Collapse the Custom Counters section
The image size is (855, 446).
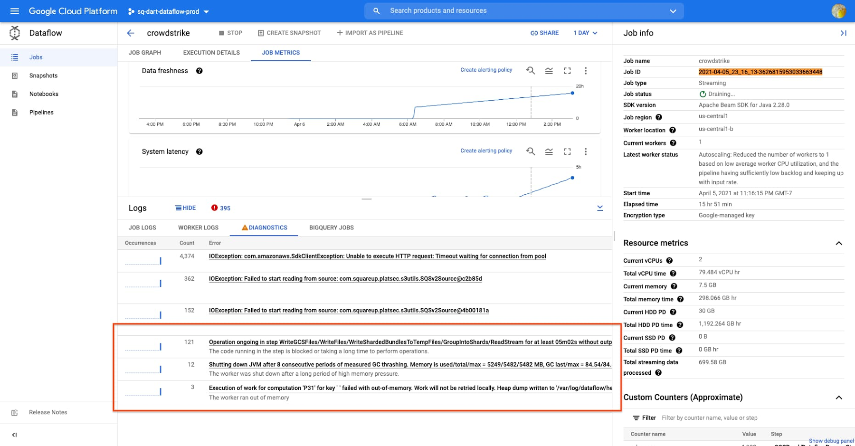[839, 398]
